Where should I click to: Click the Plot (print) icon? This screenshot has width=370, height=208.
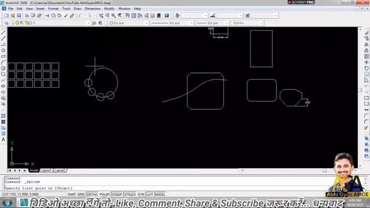pos(27,16)
